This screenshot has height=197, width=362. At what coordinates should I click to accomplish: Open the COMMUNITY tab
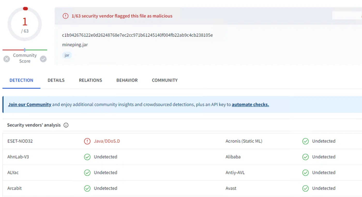pyautogui.click(x=165, y=80)
